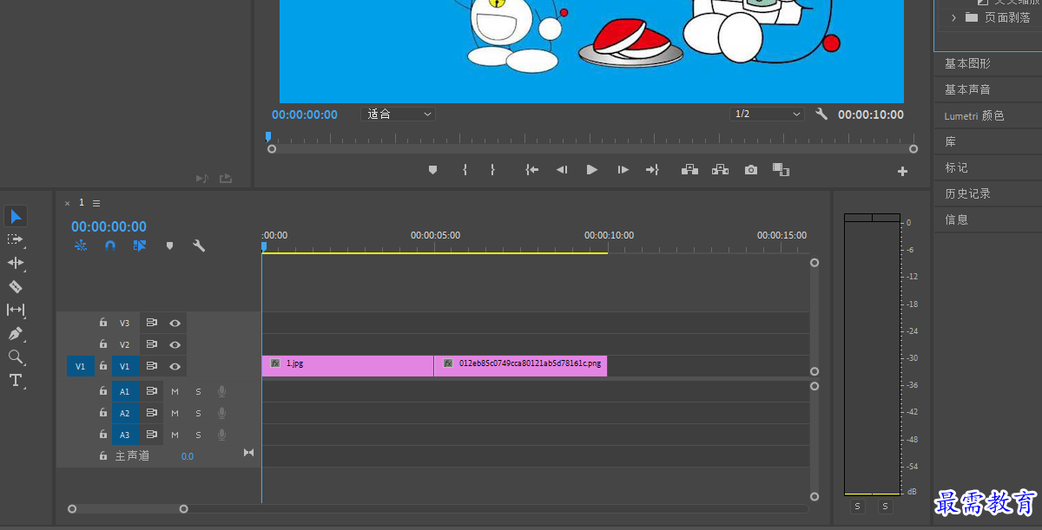Solo track A2
1042x530 pixels.
(198, 413)
